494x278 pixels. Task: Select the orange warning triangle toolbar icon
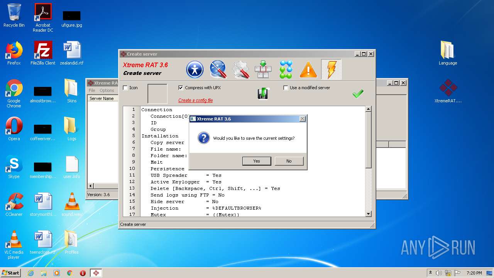pyautogui.click(x=308, y=70)
